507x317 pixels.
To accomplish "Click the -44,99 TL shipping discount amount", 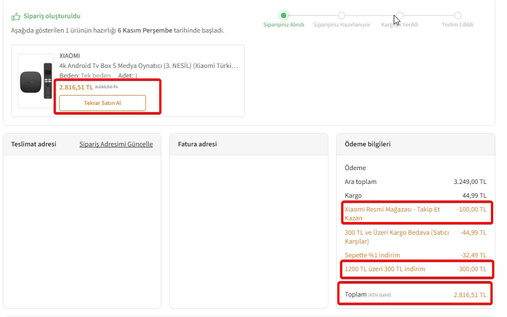I will pyautogui.click(x=473, y=233).
